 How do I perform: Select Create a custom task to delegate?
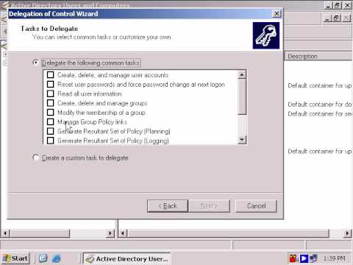tap(35, 158)
